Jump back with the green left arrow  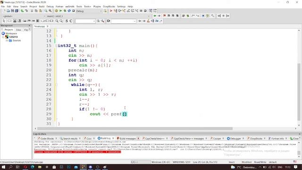tap(155, 16)
